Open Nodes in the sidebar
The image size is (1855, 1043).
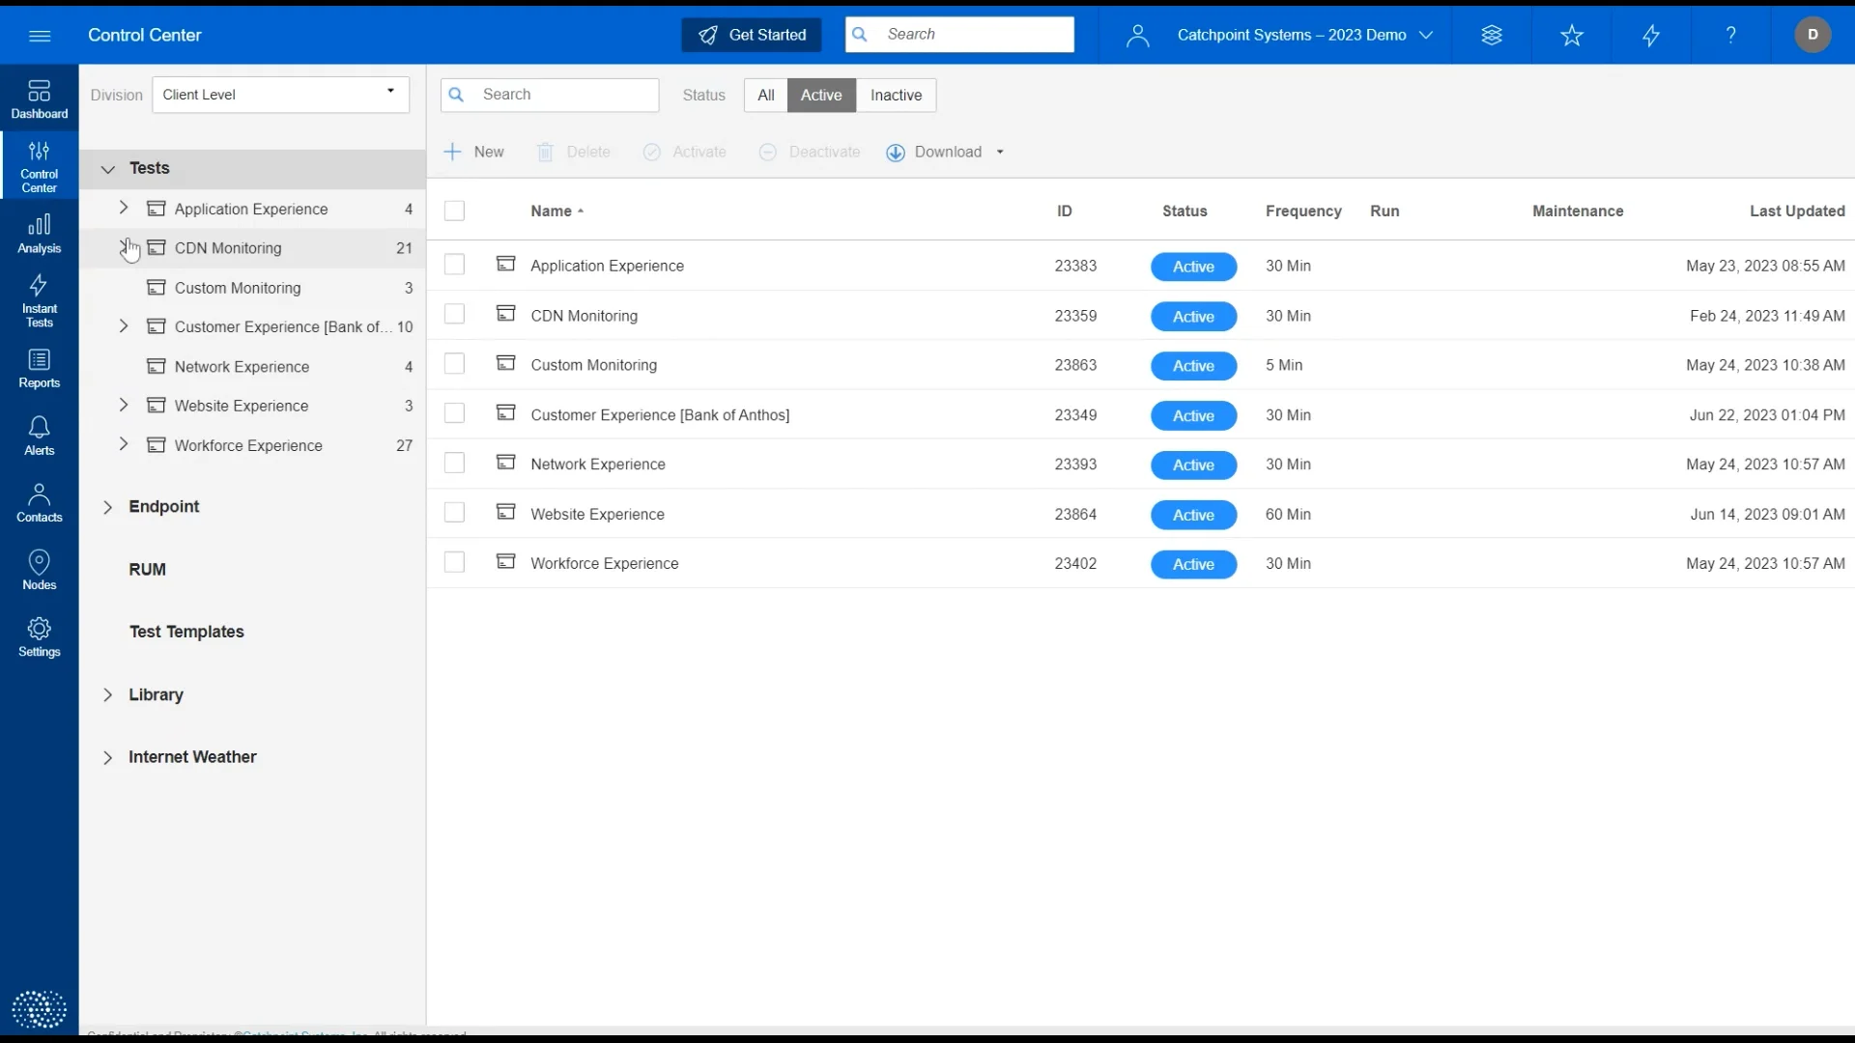(40, 570)
